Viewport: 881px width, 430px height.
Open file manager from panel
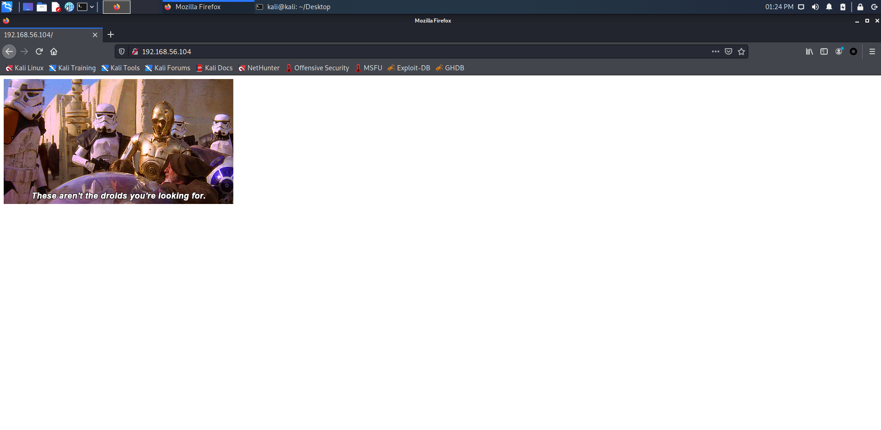[x=42, y=7]
